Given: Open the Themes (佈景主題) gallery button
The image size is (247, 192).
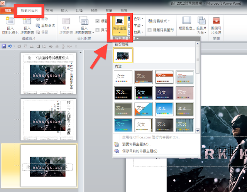Looking at the screenshot, I should (x=120, y=26).
